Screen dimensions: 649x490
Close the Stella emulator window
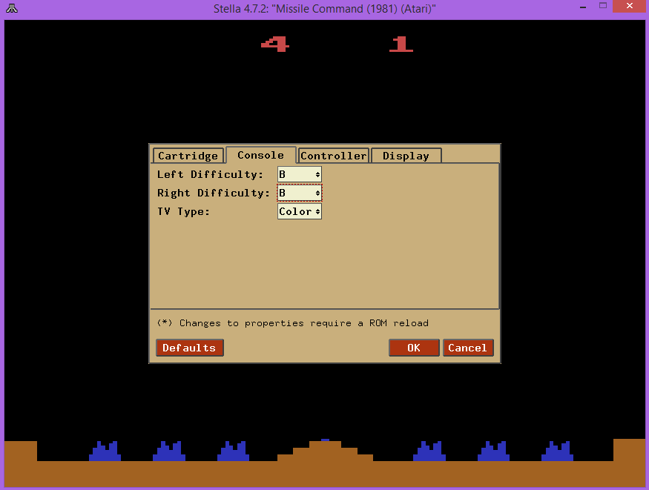631,7
